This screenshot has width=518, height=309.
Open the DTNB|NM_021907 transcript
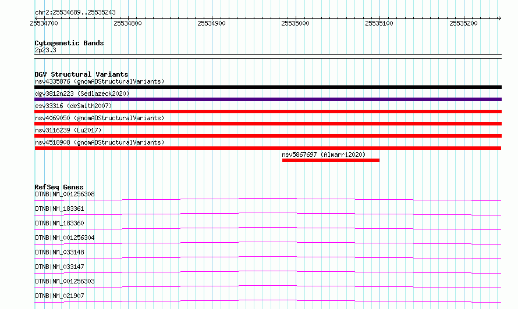pos(59,296)
